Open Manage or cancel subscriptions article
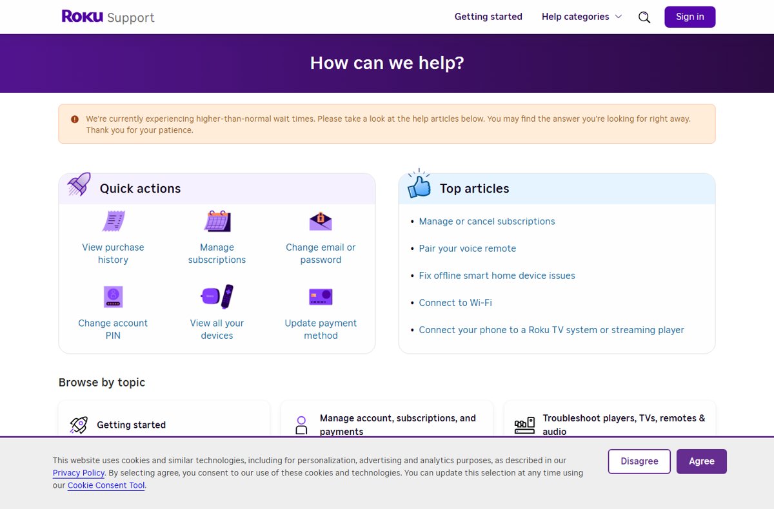This screenshot has width=774, height=509. click(x=487, y=221)
